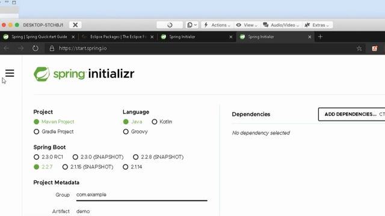Screen dimensions: 385x216
Task: Click the macOS red close window dot
Action: point(4,25)
